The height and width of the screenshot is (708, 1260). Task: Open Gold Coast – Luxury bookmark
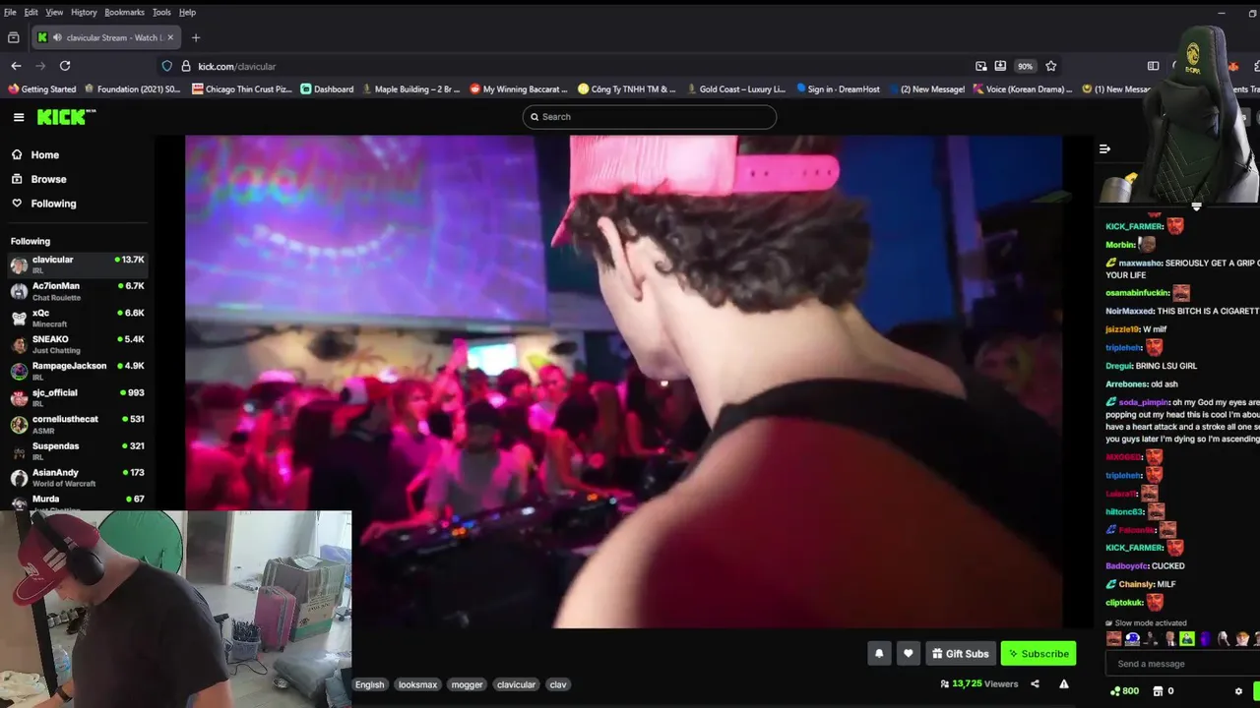click(735, 88)
